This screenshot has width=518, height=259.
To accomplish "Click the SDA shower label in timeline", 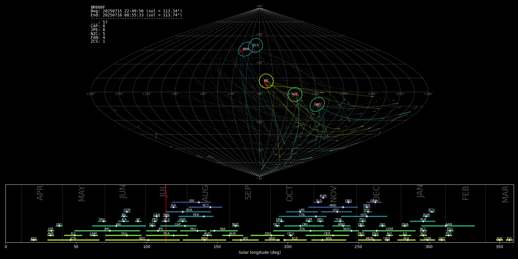I will [189, 210].
